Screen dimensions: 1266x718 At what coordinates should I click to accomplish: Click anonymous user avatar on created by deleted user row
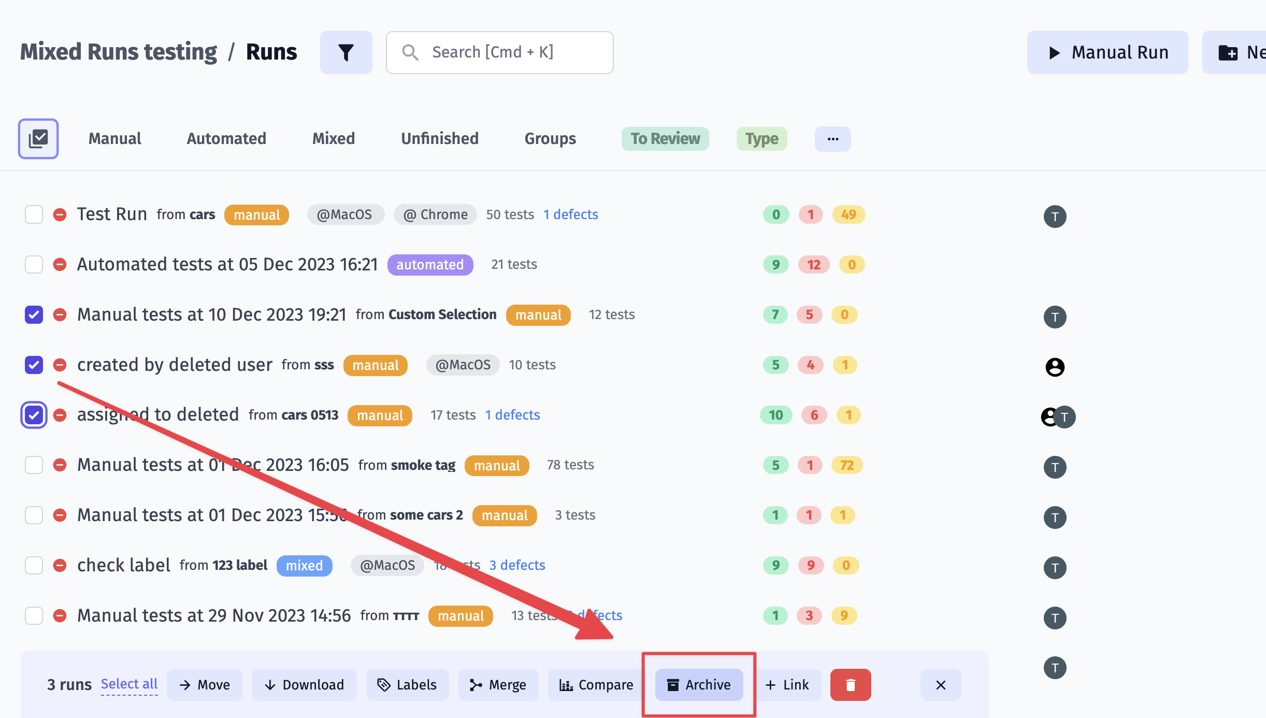coord(1055,367)
